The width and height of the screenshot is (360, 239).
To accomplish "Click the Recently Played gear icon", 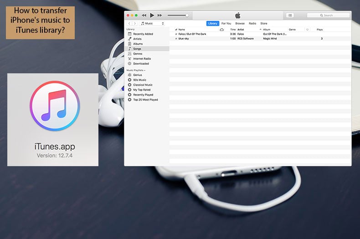I will [x=129, y=95].
